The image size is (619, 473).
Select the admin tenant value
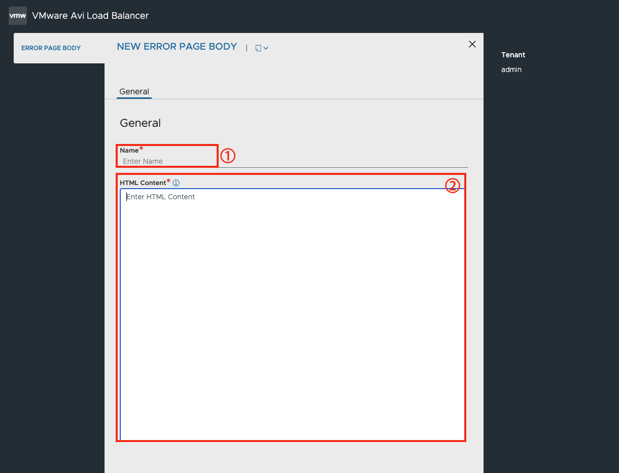coord(511,69)
